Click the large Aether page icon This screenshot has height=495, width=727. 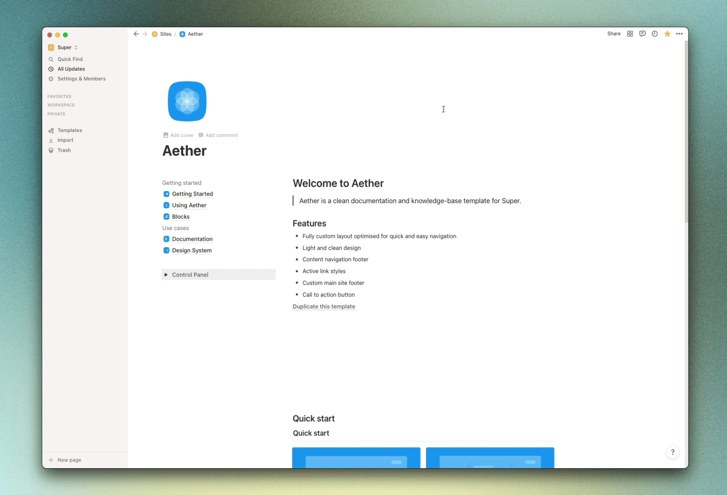point(187,101)
